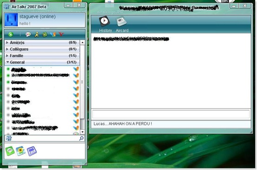257x170 pixels.
Task: Open the sunflower photo icon
Action: coord(20,151)
